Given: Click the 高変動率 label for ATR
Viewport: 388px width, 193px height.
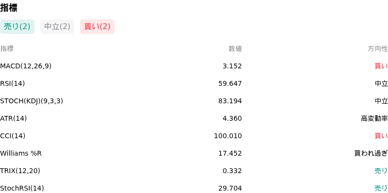Looking at the screenshot, I should click(374, 118).
